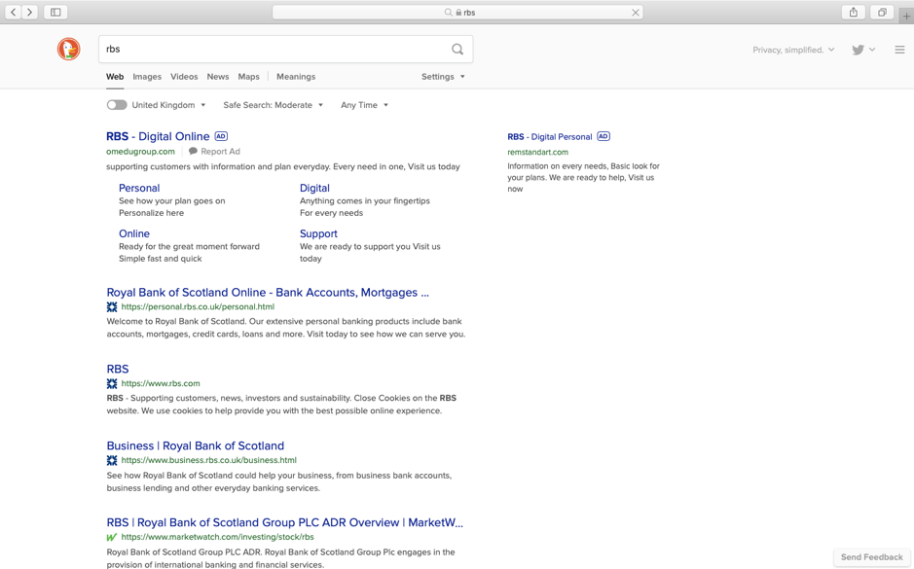
Task: Open the RBS - Digital Online ad link
Action: (x=158, y=136)
